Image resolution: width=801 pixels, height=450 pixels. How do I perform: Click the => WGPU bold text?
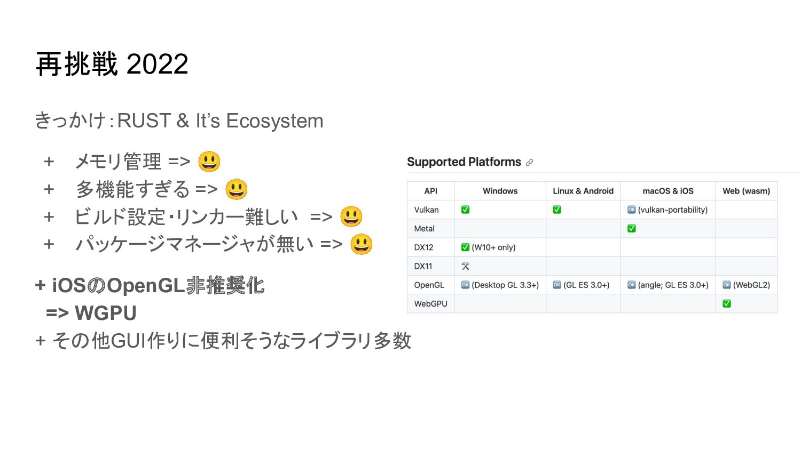[x=91, y=313]
